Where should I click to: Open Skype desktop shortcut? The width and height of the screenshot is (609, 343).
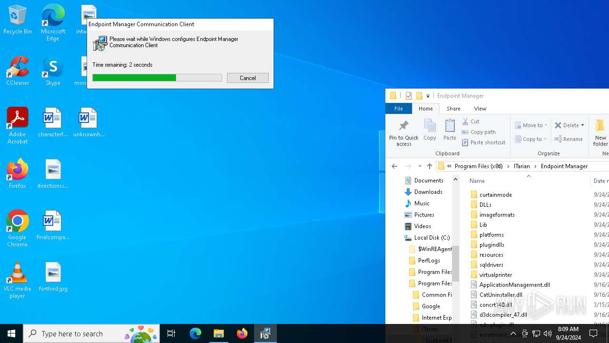(53, 71)
